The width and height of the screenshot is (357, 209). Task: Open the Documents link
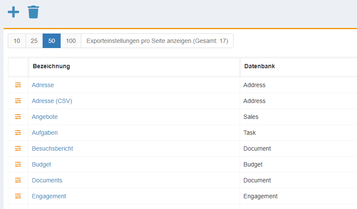coord(47,180)
